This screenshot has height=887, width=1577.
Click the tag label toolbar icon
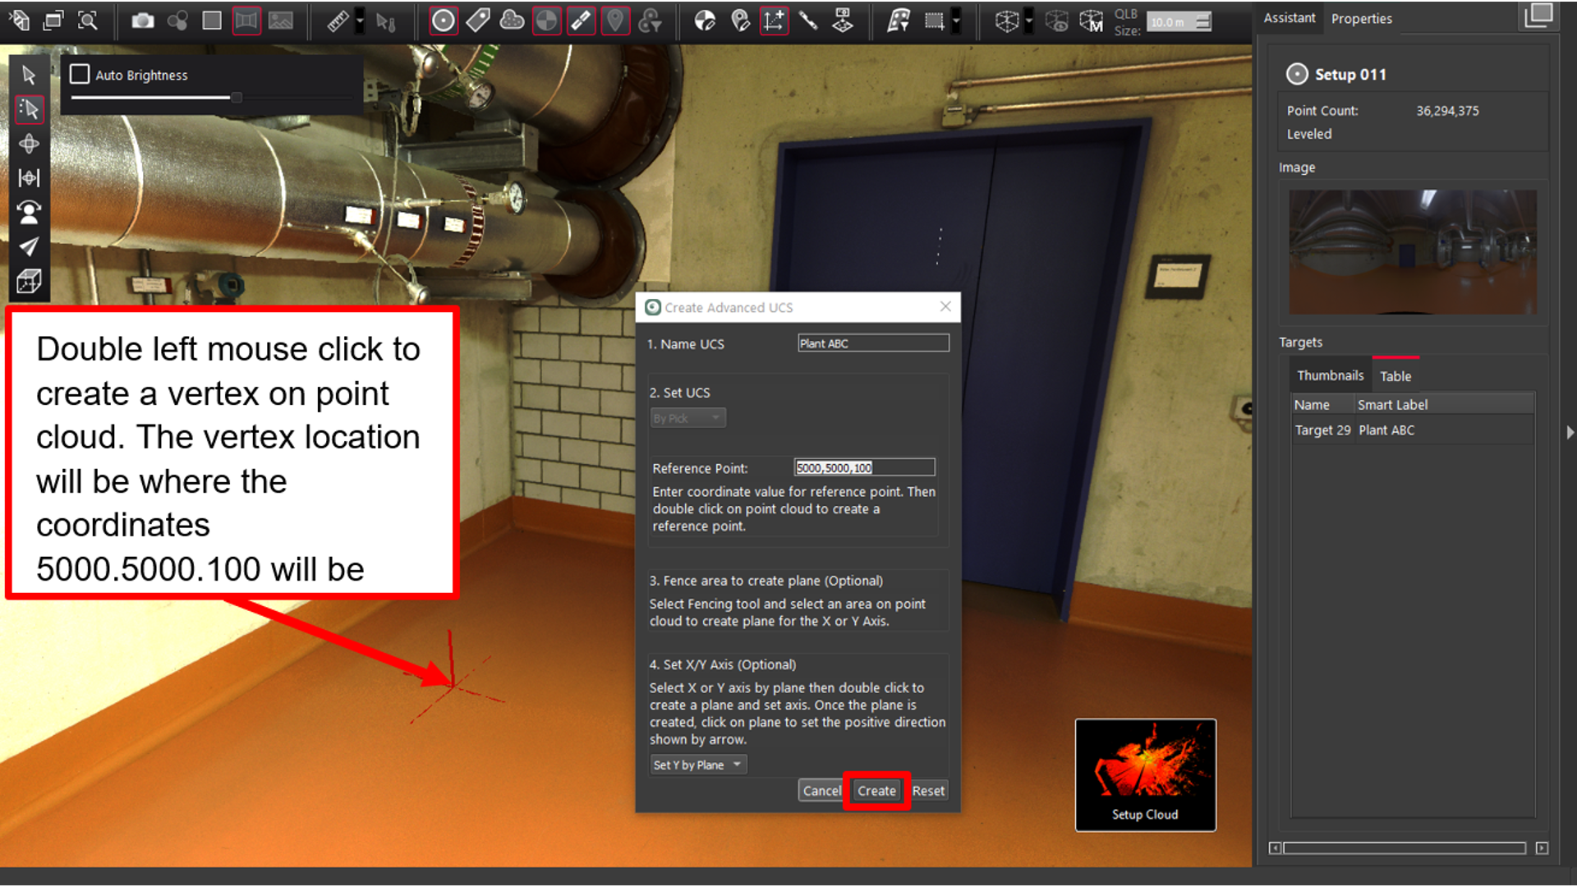pyautogui.click(x=478, y=21)
